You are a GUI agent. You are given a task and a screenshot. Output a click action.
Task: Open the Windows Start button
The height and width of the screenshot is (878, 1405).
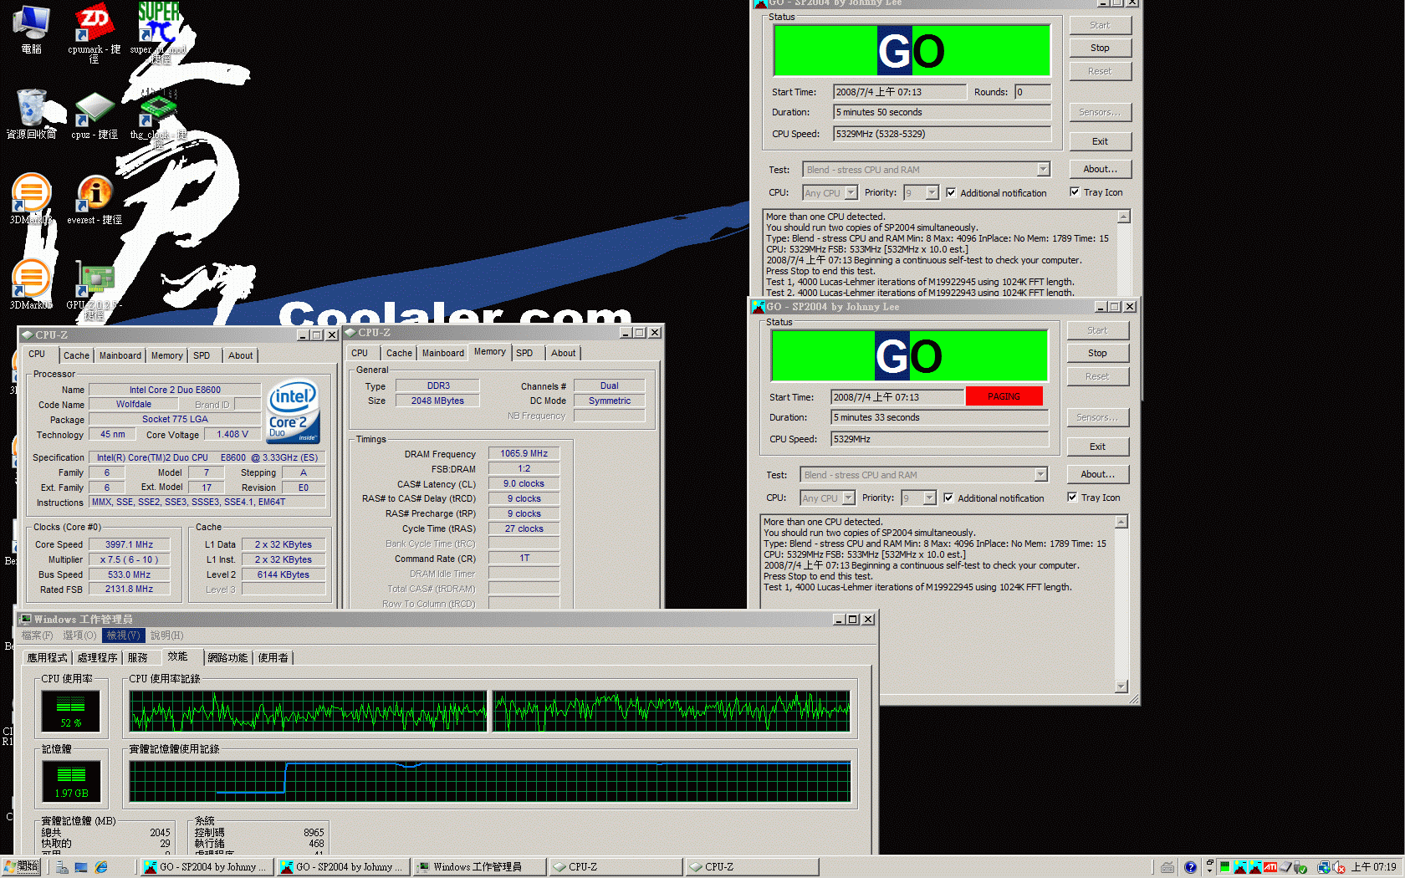(21, 867)
